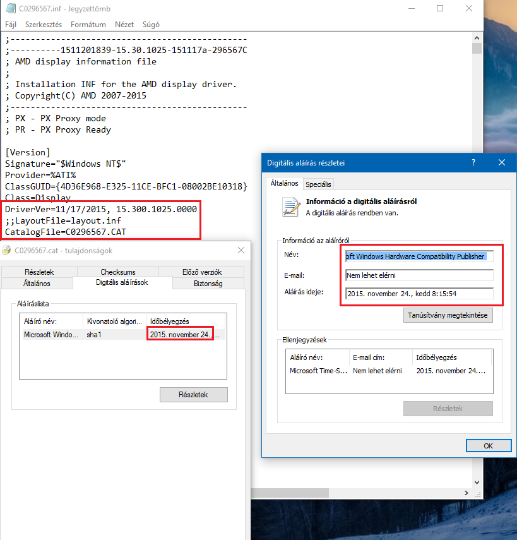Click the CatalogFile=C0296567.CAT line
517x540 pixels.
(66, 232)
